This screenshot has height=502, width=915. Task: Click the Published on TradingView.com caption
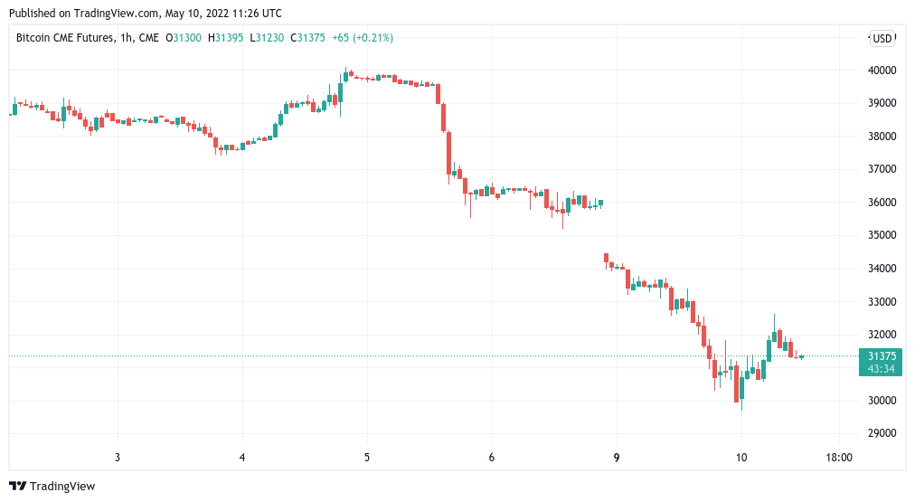pos(145,14)
